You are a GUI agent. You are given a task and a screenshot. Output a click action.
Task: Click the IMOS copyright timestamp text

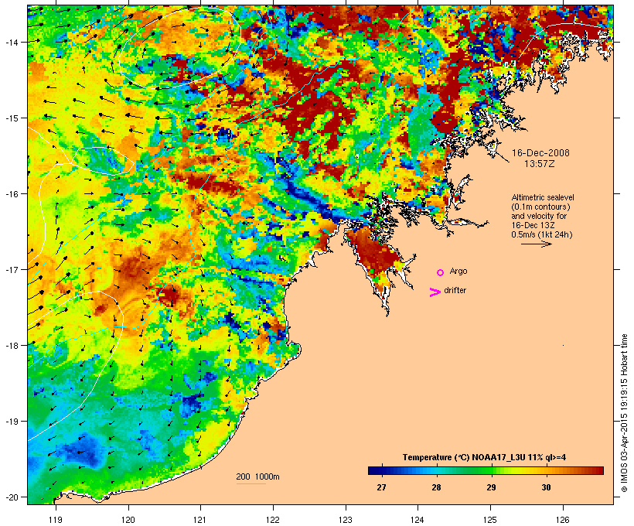point(624,413)
